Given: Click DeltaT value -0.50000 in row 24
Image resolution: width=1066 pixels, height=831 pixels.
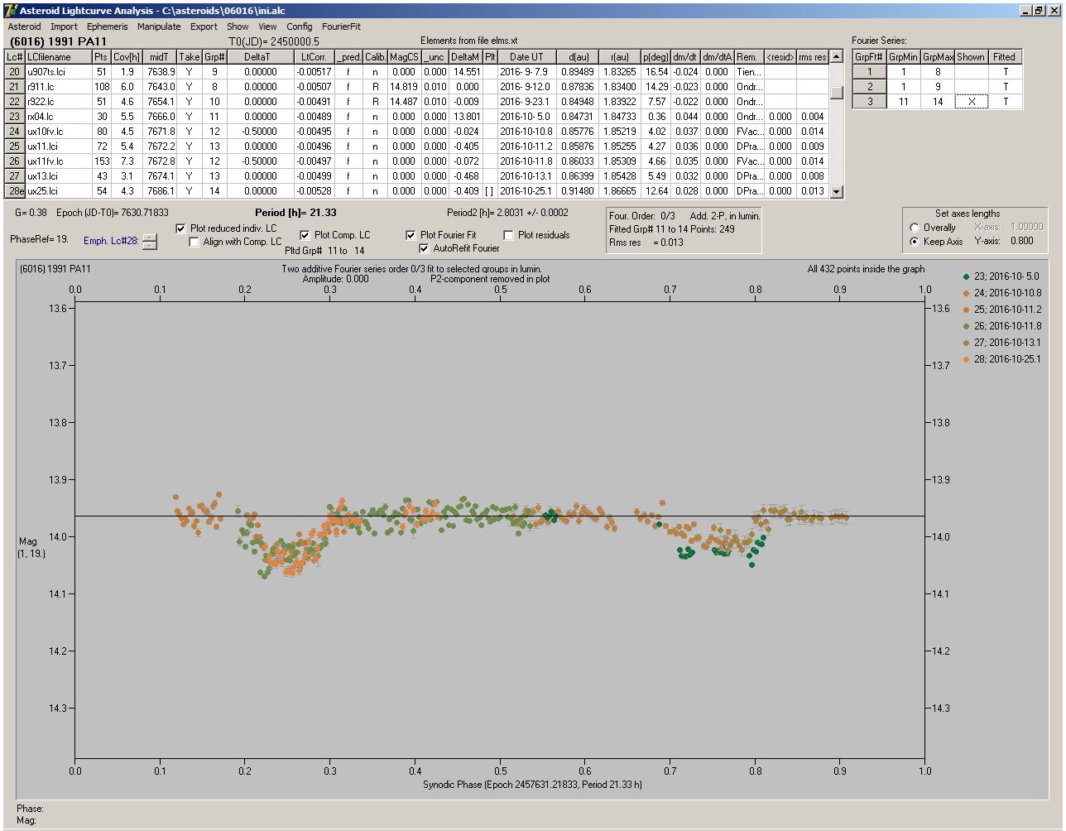Looking at the screenshot, I should coord(261,132).
